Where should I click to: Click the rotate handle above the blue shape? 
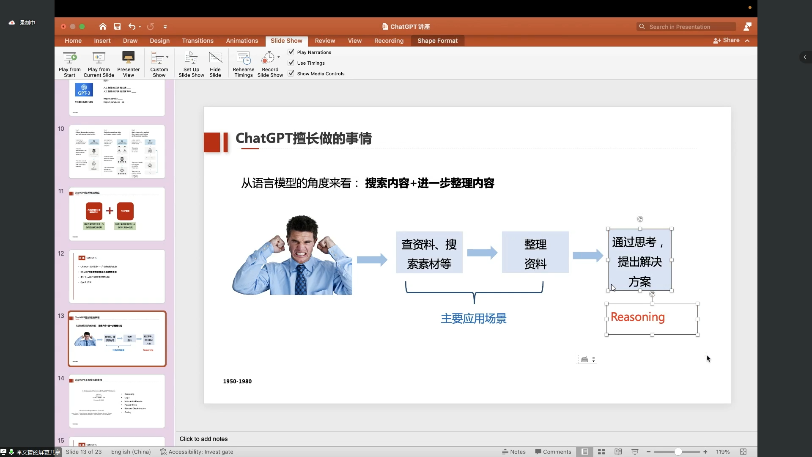pyautogui.click(x=640, y=219)
